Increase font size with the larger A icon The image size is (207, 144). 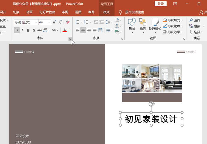click(x=54, y=22)
